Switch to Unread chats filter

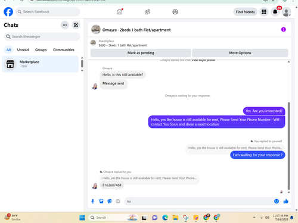pyautogui.click(x=23, y=50)
